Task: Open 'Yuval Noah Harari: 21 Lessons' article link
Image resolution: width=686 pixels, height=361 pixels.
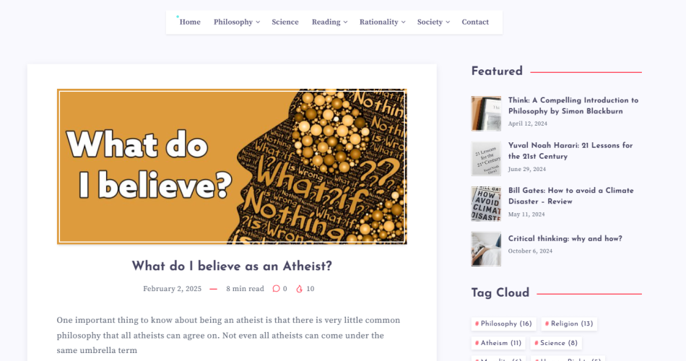Action: [570, 151]
